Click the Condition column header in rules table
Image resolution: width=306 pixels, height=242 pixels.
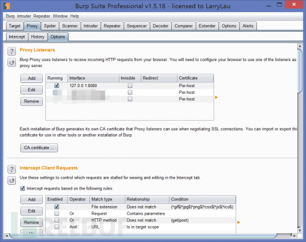tap(203, 199)
